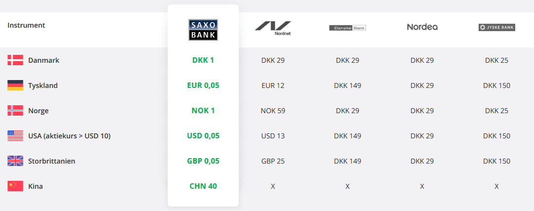534x211 pixels.
Task: Select the Storbrittanien row label
Action: 52,161
